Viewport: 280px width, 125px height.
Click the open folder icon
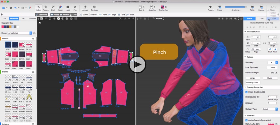point(3,8)
